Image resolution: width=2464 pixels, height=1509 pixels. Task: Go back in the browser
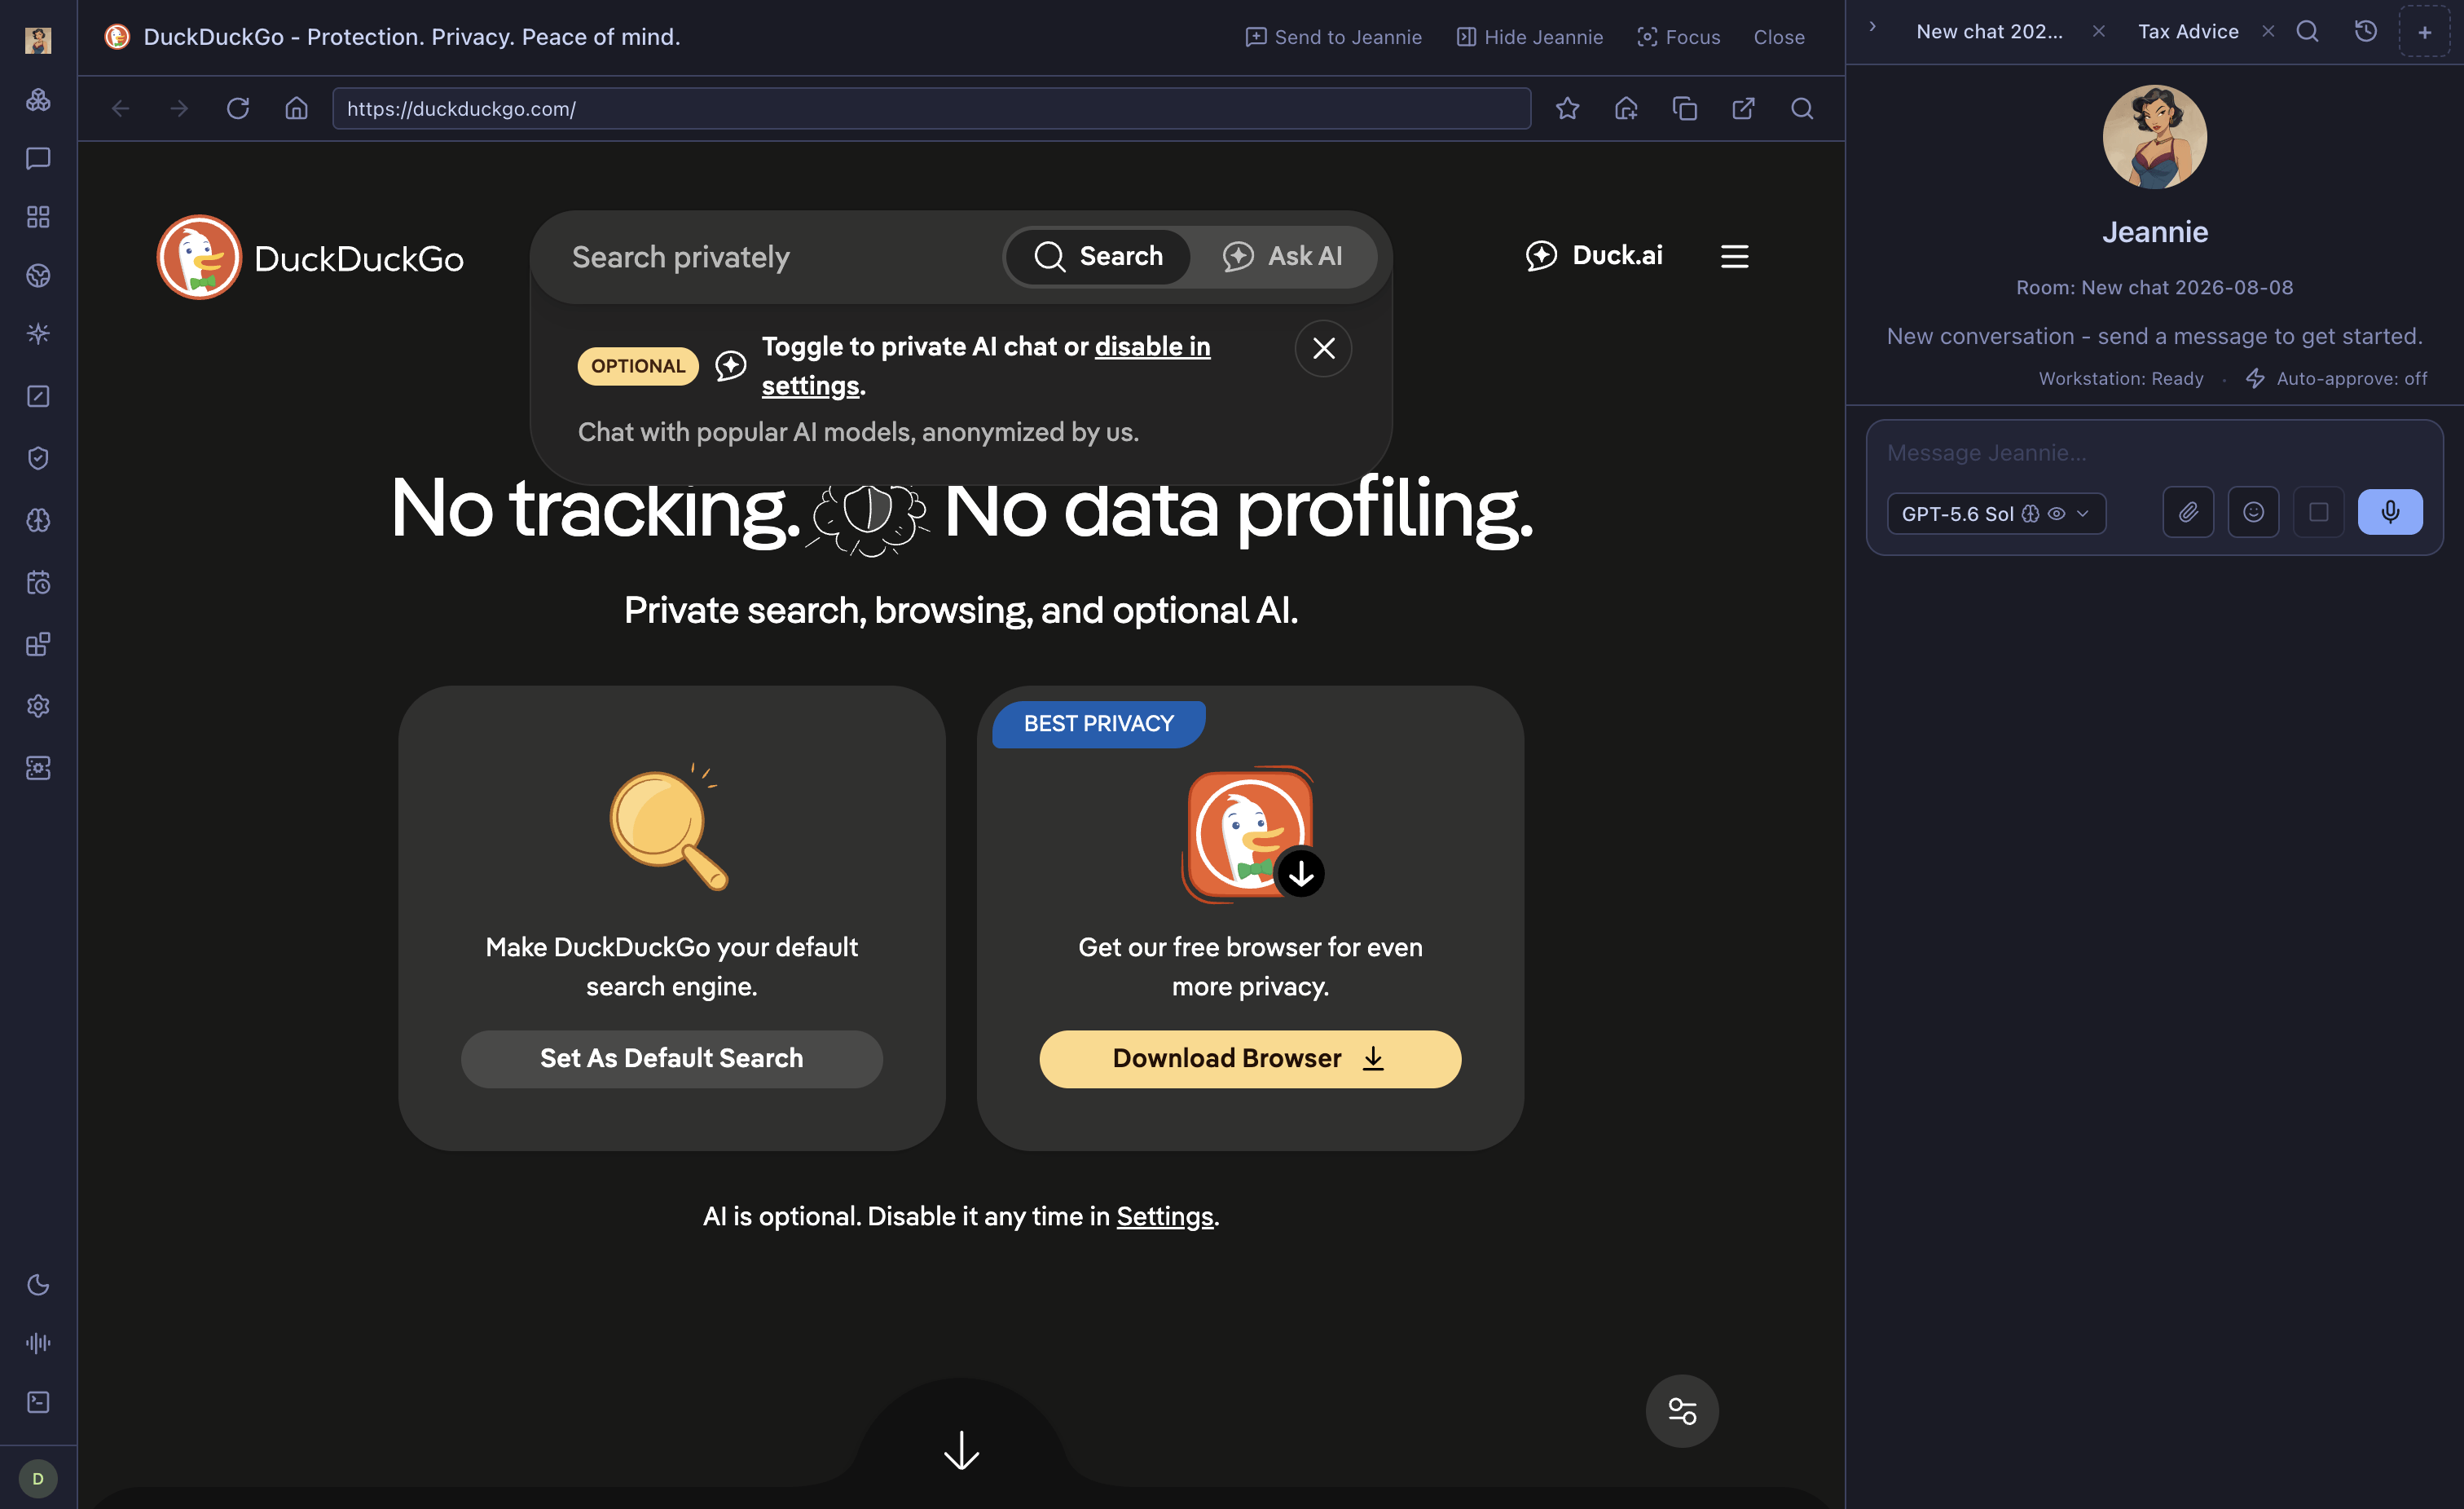tap(121, 108)
